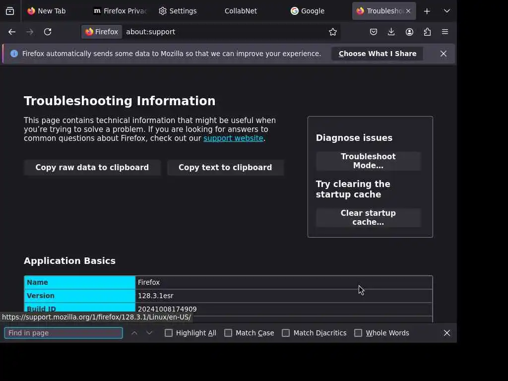This screenshot has height=381, width=508.
Task: Open the Save to Pocket icon
Action: tap(373, 32)
